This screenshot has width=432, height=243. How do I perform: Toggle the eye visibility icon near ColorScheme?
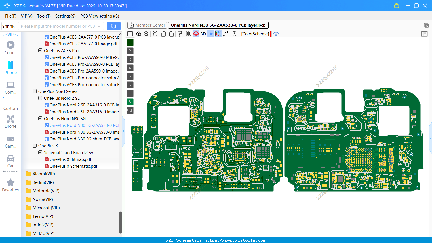click(276, 34)
